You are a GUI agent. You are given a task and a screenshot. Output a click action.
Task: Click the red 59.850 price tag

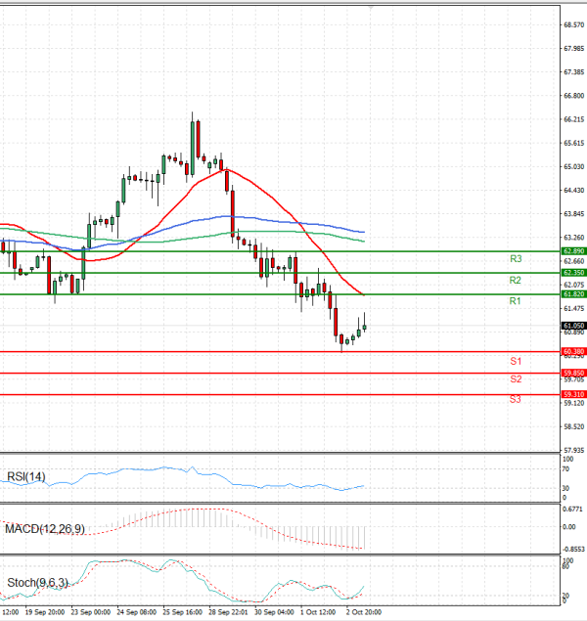[573, 373]
